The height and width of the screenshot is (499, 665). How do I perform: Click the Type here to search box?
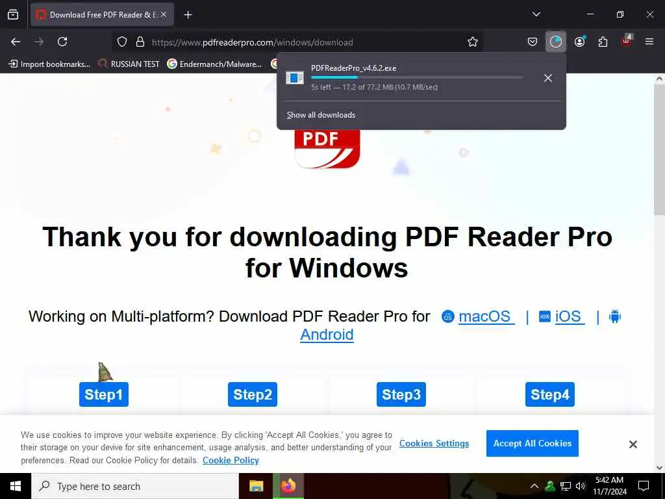pos(135,486)
